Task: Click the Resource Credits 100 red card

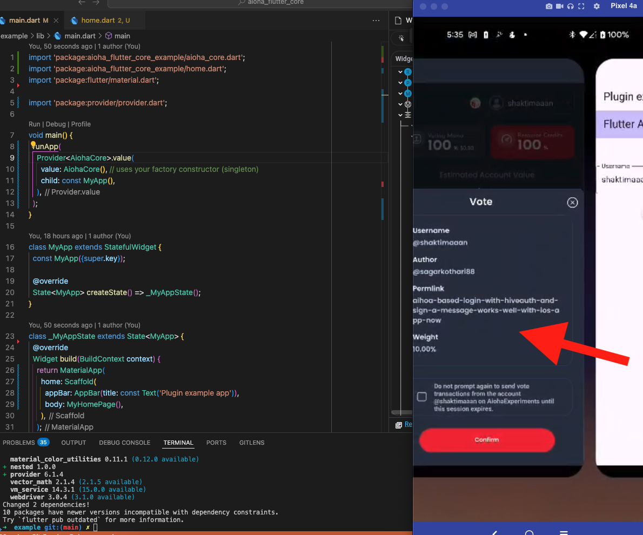Action: point(532,142)
